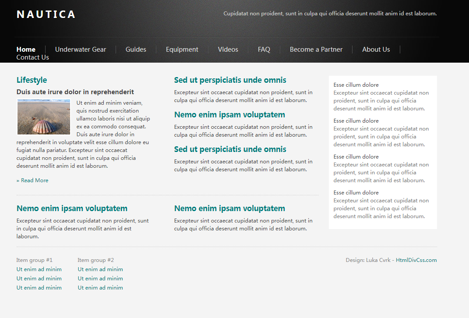The image size is (469, 318).
Task: Click the seashell beach thumbnail image
Action: click(x=44, y=117)
